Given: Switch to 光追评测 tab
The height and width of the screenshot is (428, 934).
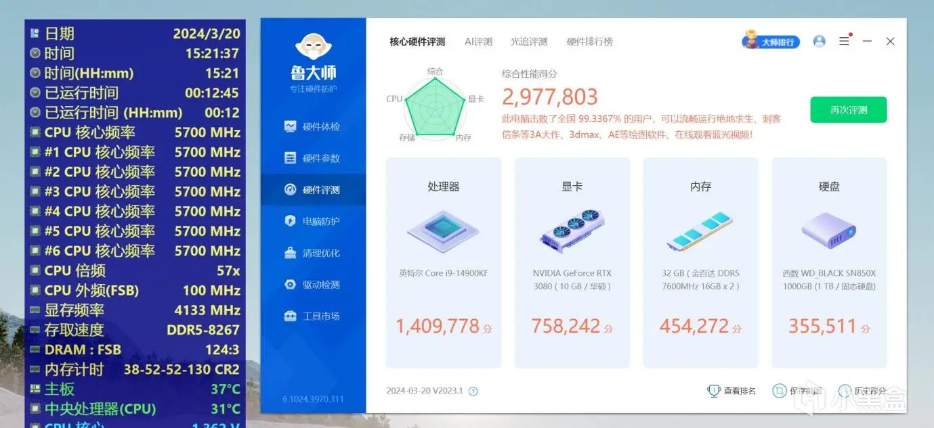Looking at the screenshot, I should click(529, 42).
